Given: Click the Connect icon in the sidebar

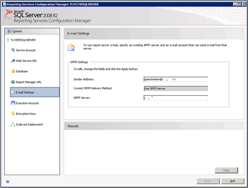Looking at the screenshot, I should coord(9,31).
